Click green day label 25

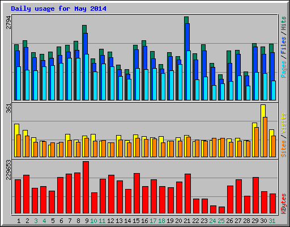221,221
